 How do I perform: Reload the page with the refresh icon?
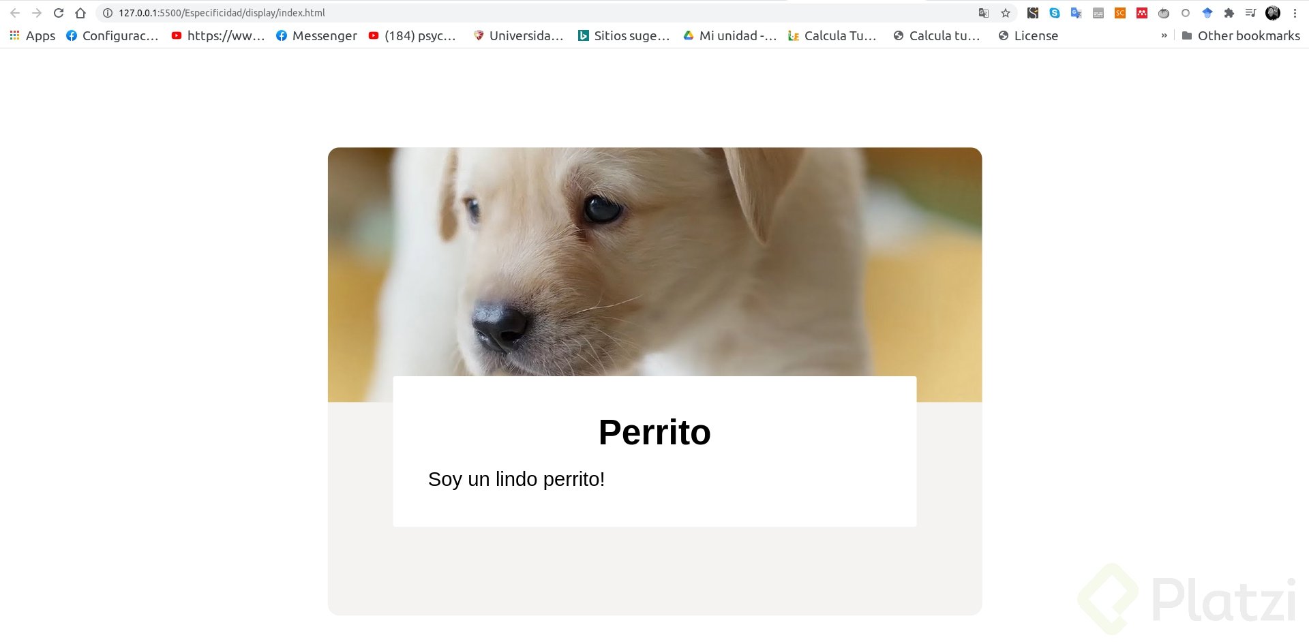(59, 13)
